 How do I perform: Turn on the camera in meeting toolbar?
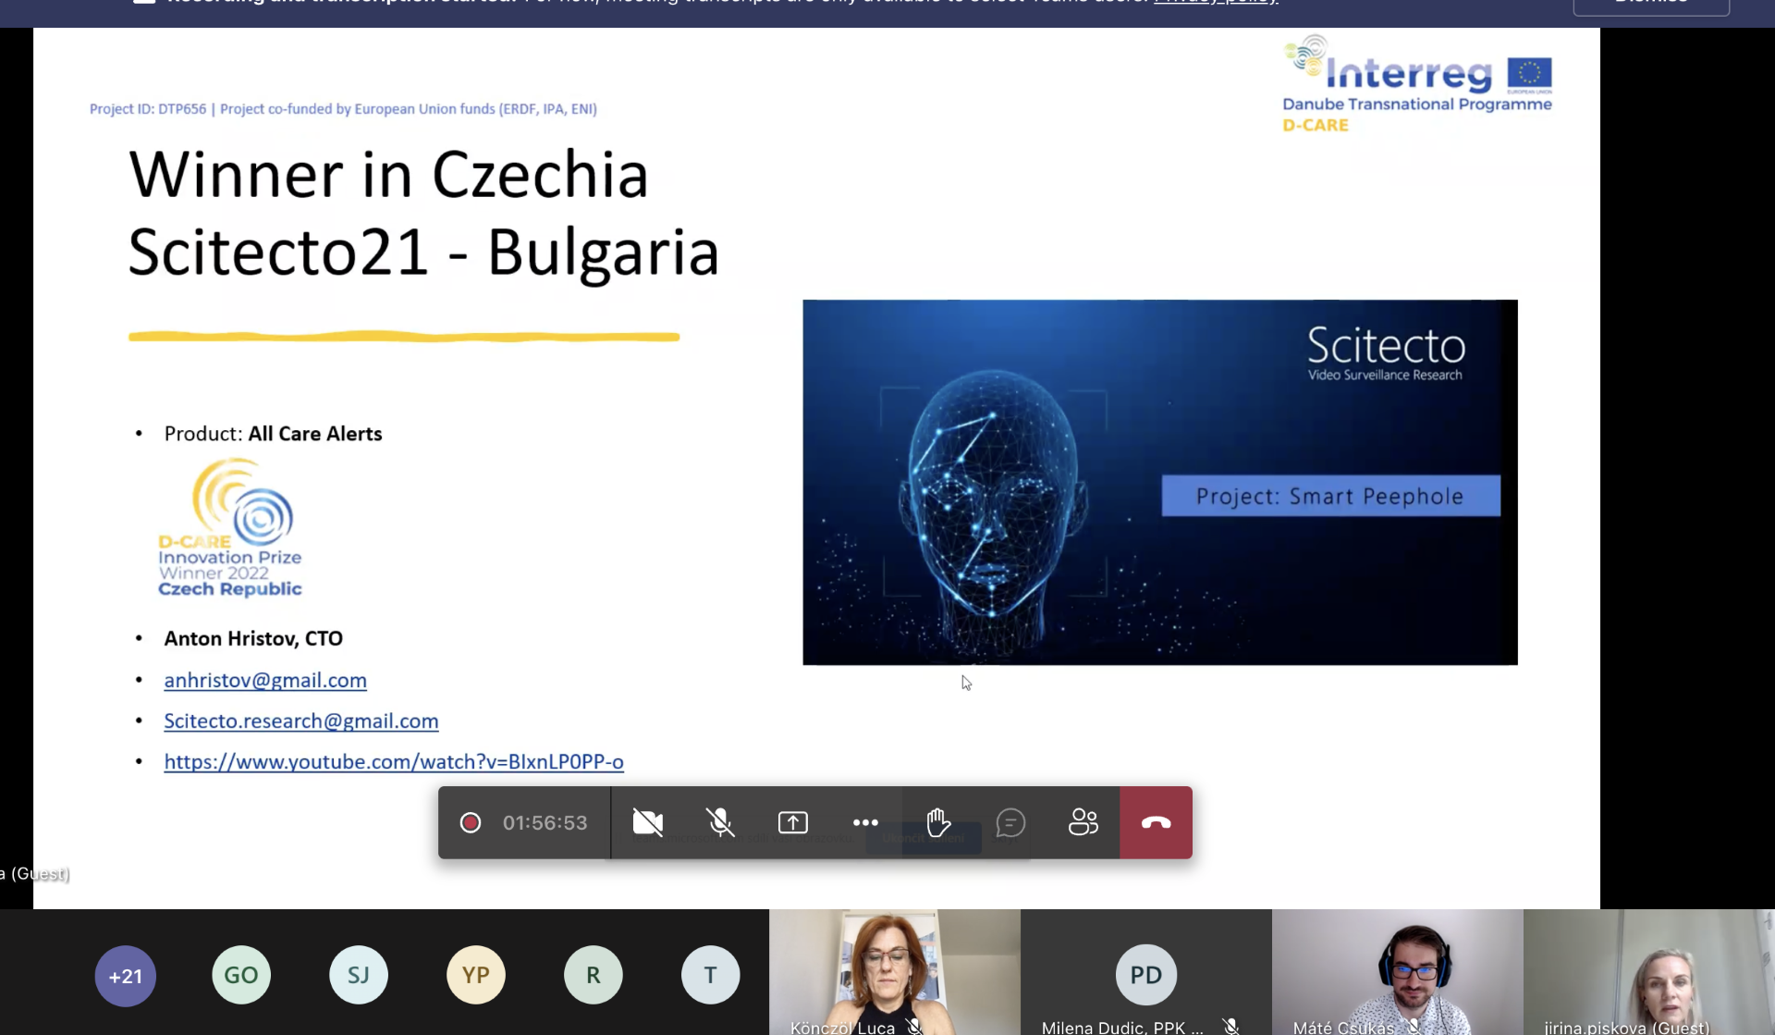[x=647, y=822]
